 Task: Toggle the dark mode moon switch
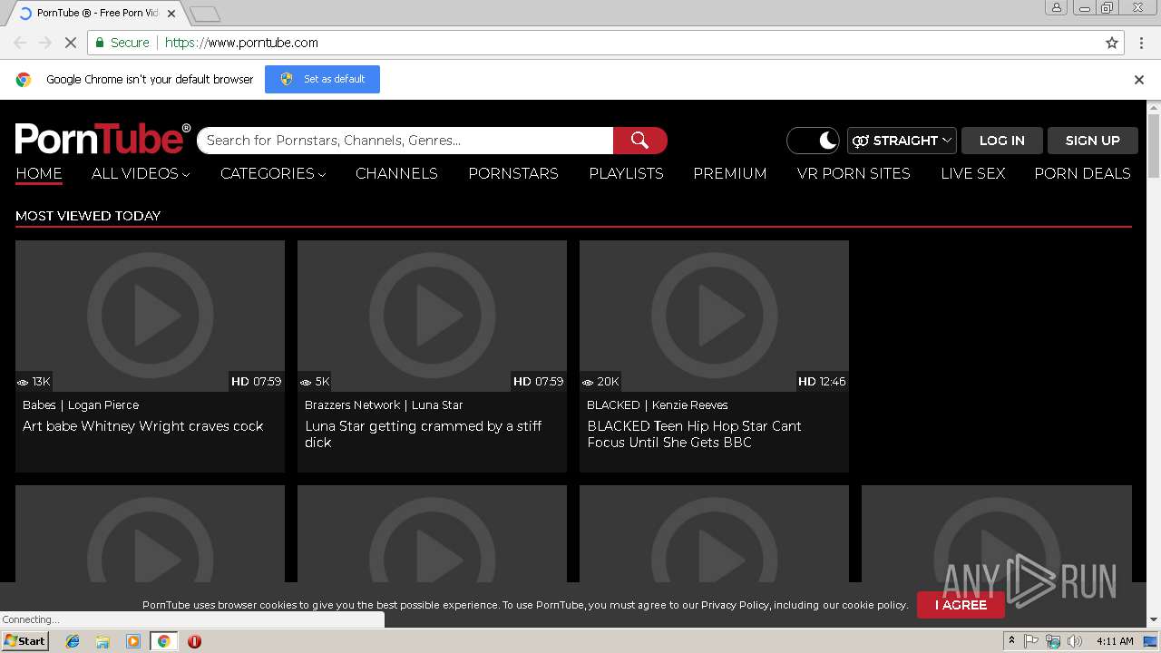tap(814, 141)
